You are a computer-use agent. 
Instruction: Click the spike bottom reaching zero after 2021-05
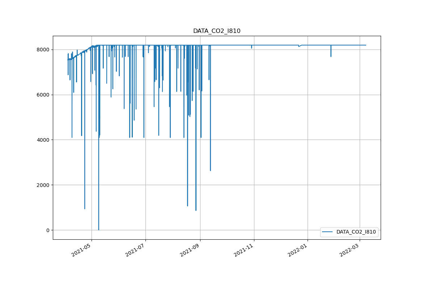[x=98, y=230]
